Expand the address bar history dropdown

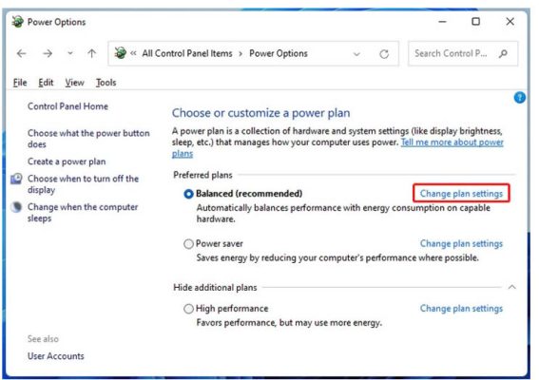coord(356,53)
